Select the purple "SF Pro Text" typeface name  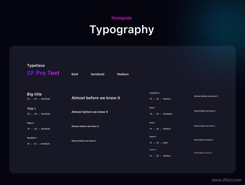pos(43,73)
